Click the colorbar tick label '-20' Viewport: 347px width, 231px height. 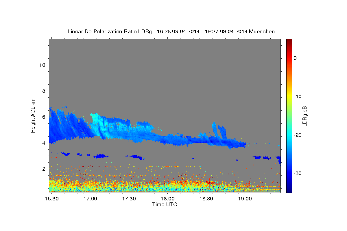tap(298, 135)
